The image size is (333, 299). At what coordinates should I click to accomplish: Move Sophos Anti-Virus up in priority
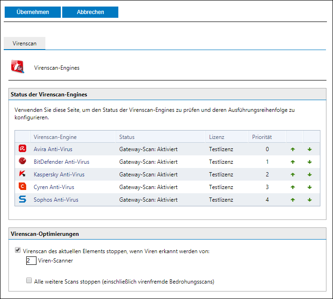[293, 200]
